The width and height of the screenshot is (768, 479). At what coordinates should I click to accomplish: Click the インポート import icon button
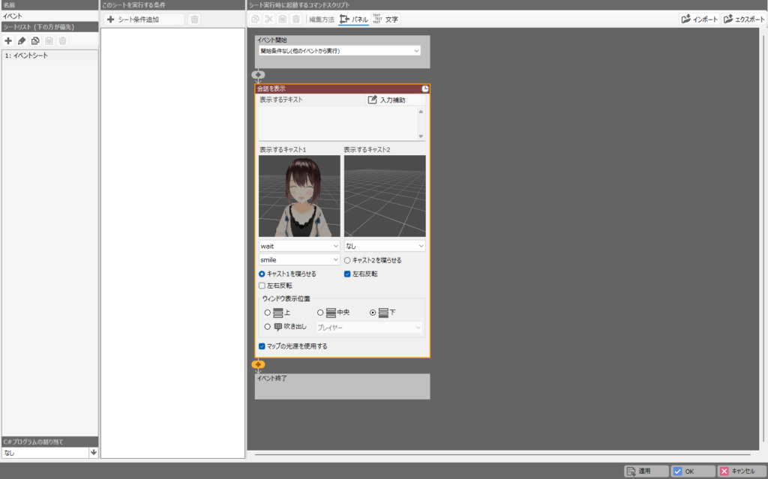pyautogui.click(x=700, y=19)
